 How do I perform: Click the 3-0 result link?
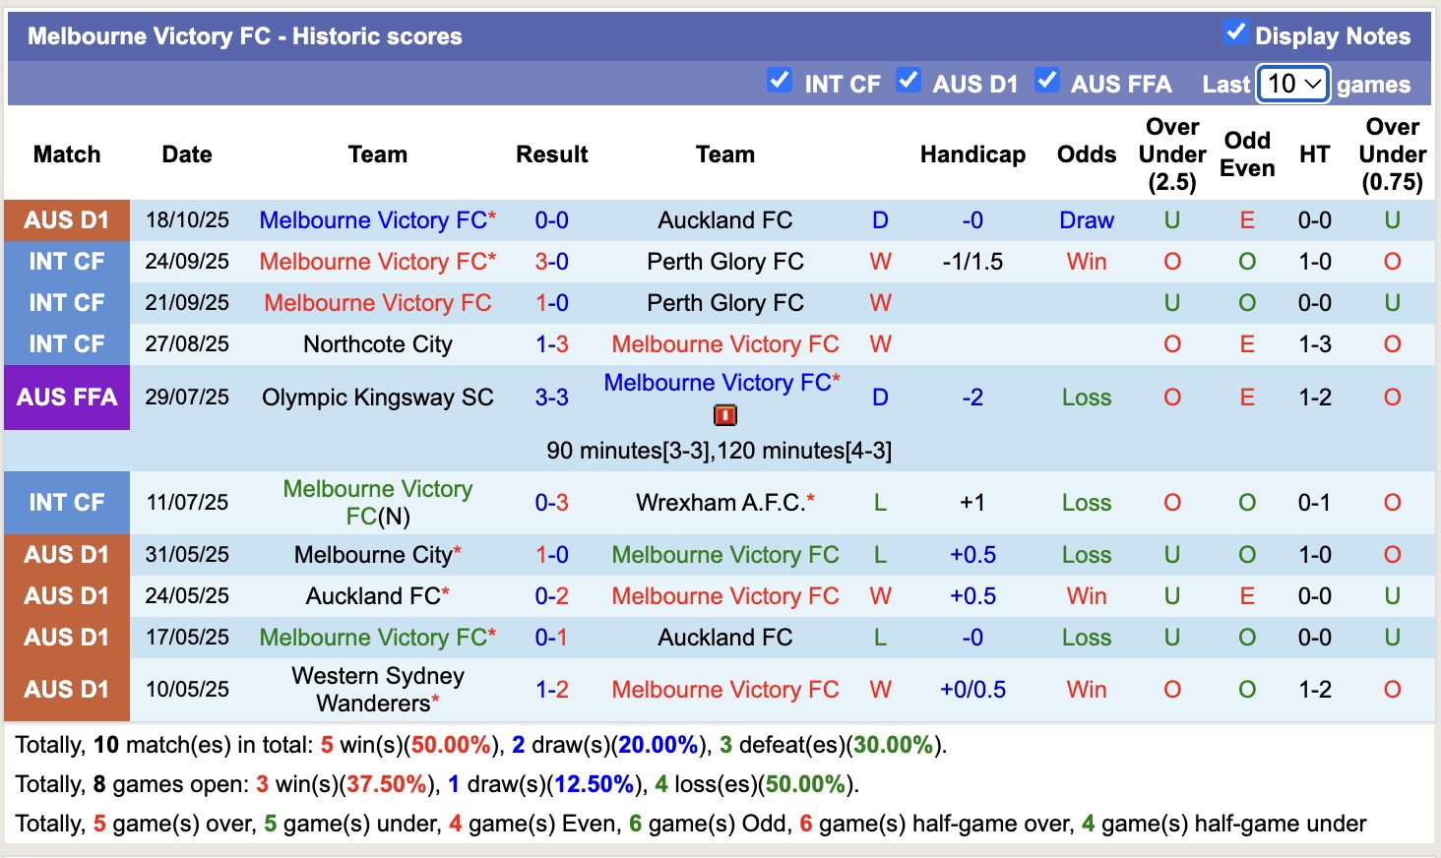point(551,261)
